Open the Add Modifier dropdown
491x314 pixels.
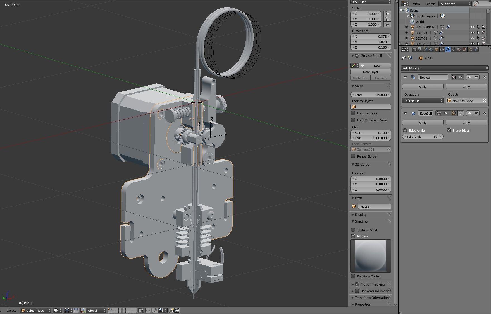[445, 68]
